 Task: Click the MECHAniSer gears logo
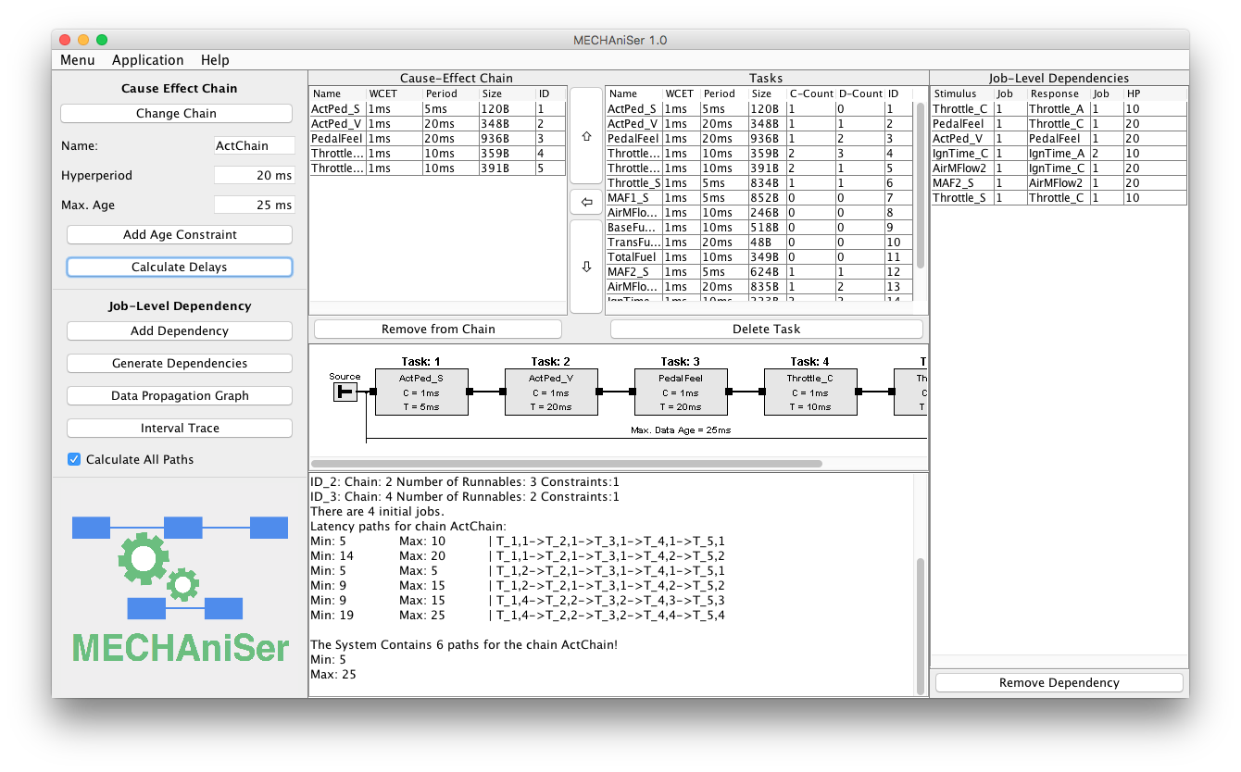pos(180,585)
